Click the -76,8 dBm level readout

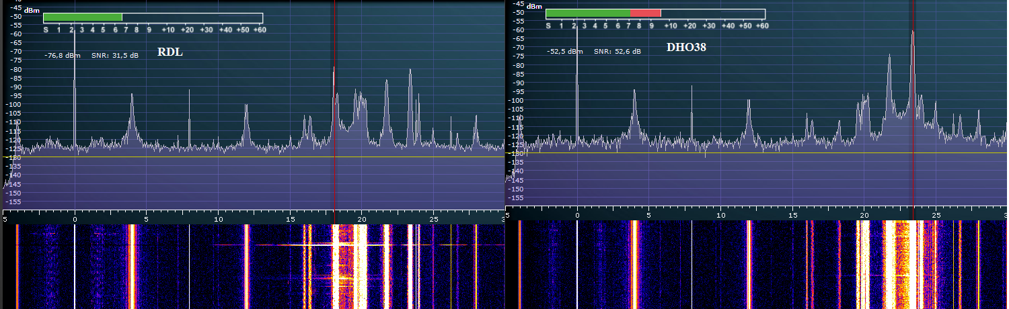(59, 56)
